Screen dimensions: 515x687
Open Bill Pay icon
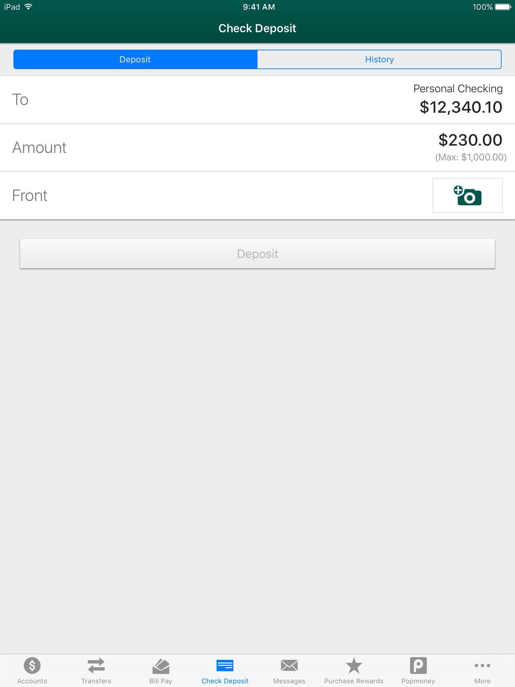[161, 666]
